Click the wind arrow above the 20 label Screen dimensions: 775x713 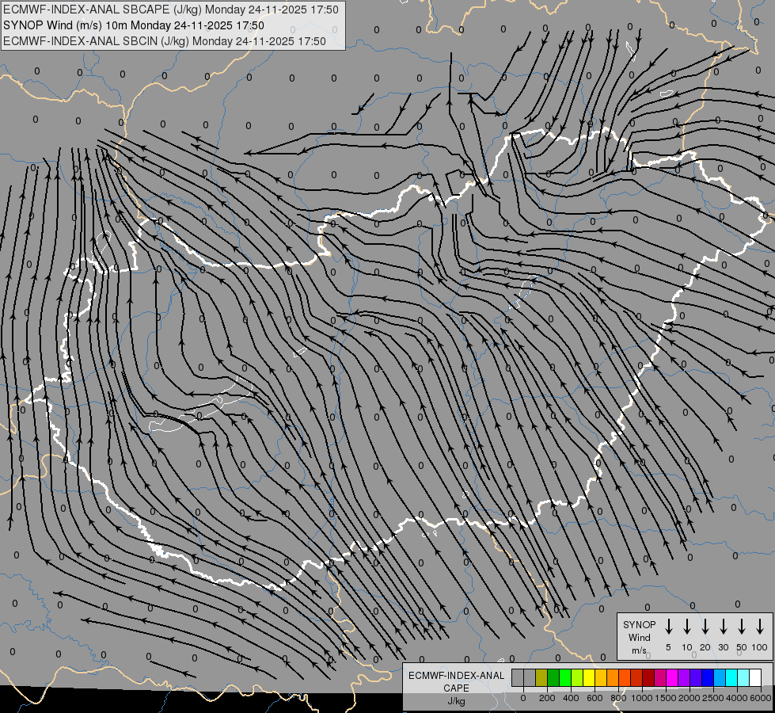(x=705, y=627)
